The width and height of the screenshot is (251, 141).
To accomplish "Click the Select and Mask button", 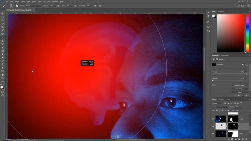I will 240,85.
